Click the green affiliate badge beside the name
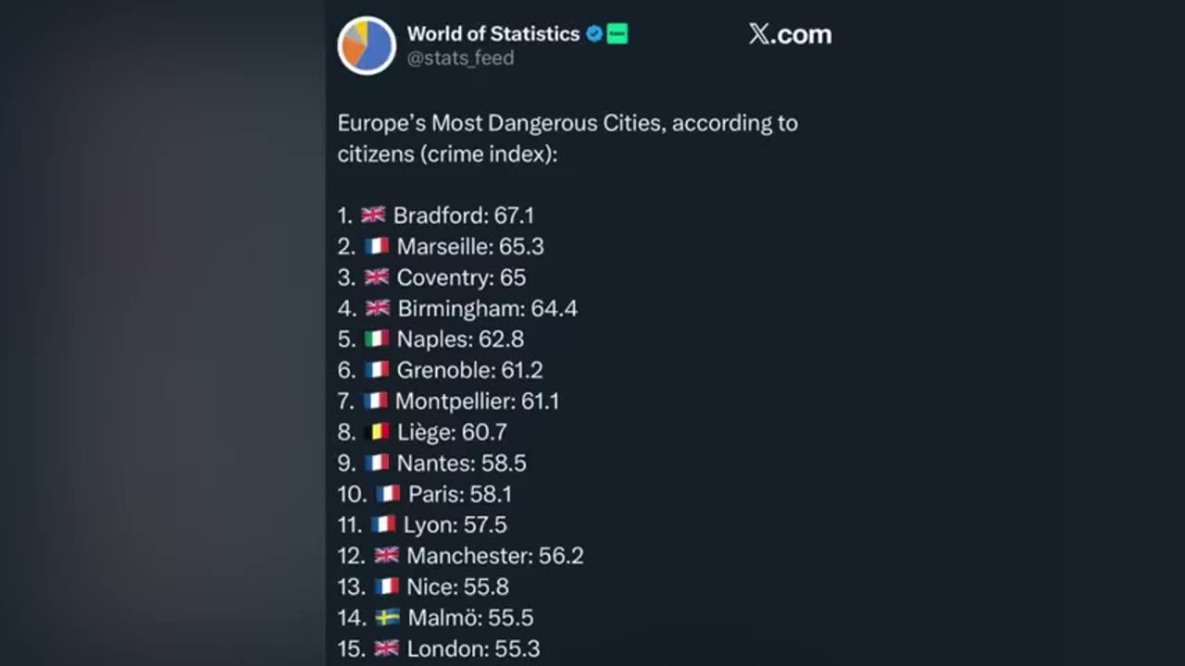 point(617,34)
